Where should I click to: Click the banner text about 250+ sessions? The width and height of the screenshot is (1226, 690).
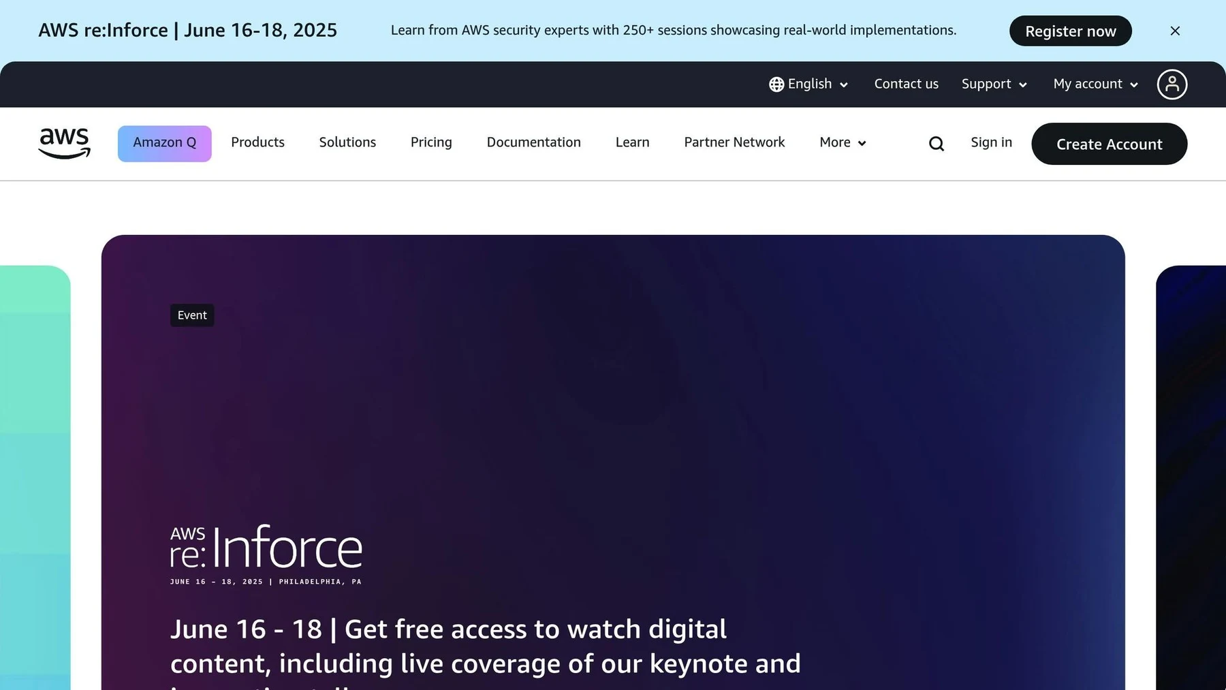tap(674, 31)
